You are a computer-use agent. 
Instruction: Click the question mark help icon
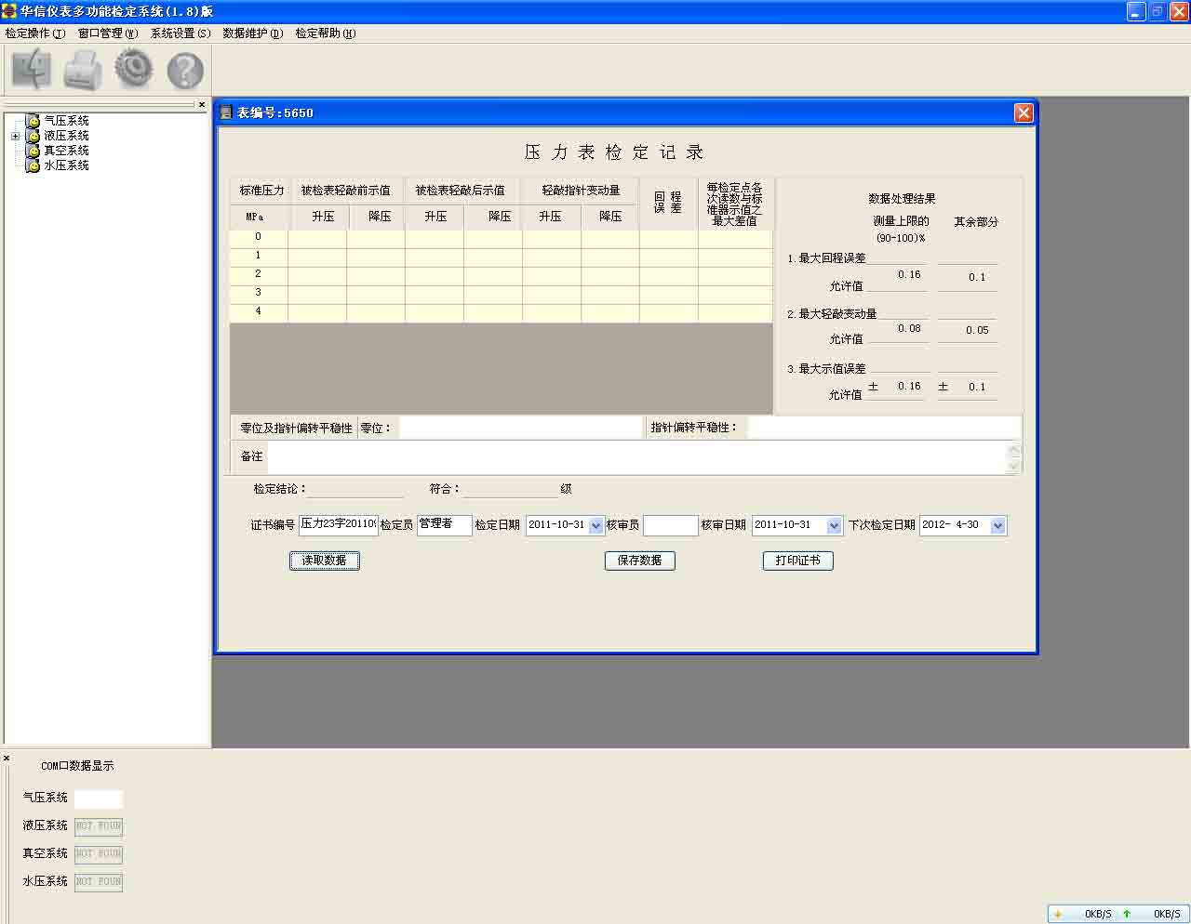185,71
